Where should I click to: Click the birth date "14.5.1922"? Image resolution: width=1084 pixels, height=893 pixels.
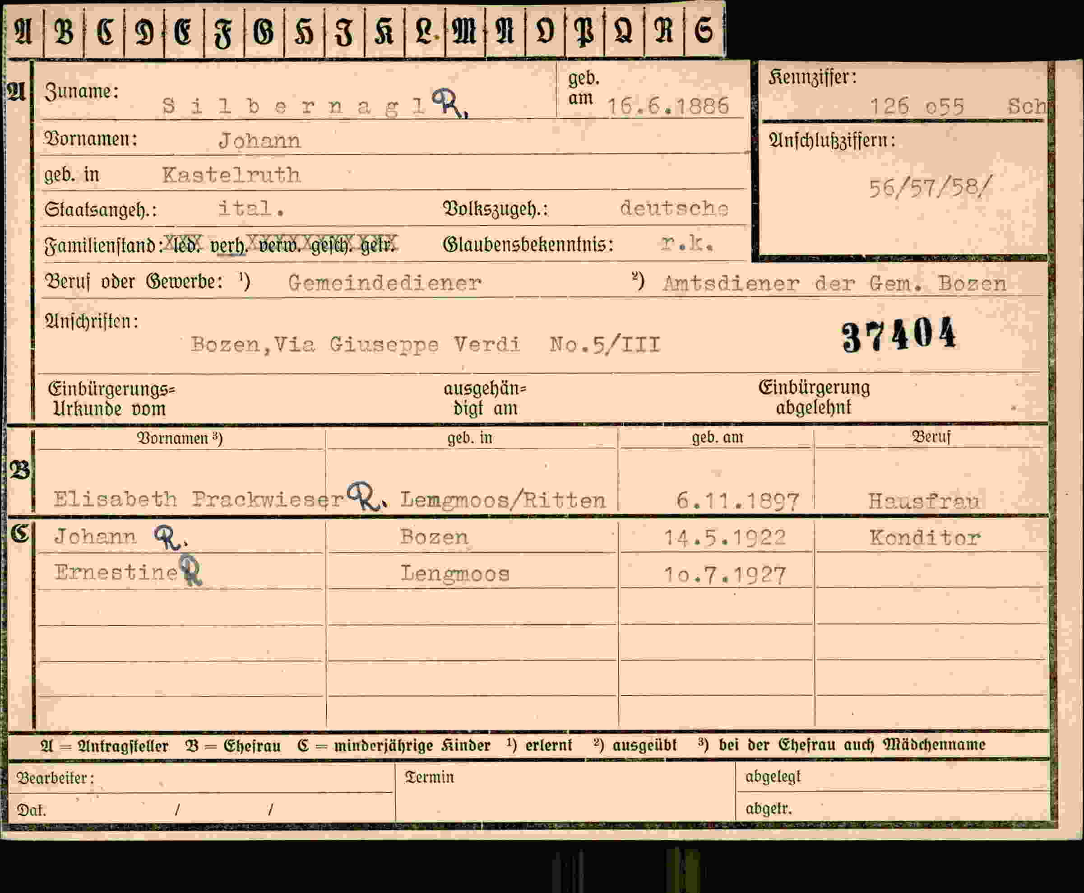[725, 538]
